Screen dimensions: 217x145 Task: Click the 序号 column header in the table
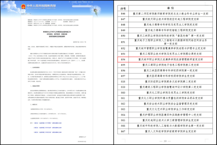pyautogui.click(x=123, y=7)
